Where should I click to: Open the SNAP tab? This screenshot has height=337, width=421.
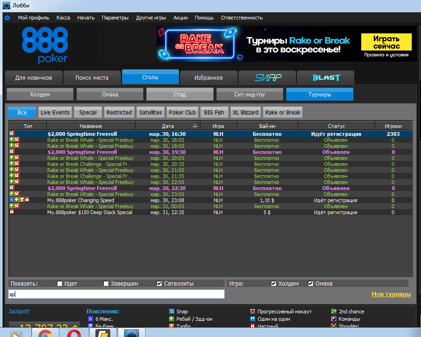[x=267, y=78]
